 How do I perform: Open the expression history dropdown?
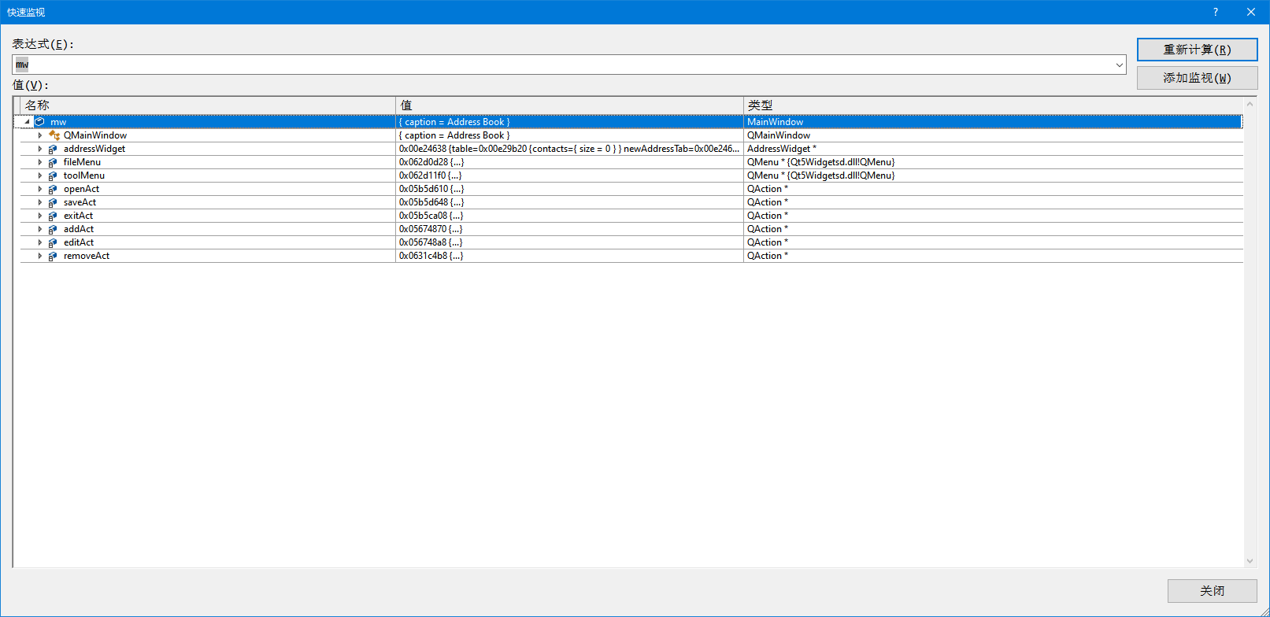coord(1119,65)
